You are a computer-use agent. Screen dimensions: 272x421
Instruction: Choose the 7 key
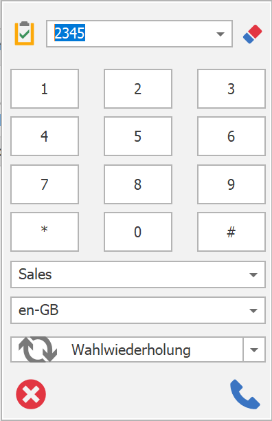coord(45,184)
